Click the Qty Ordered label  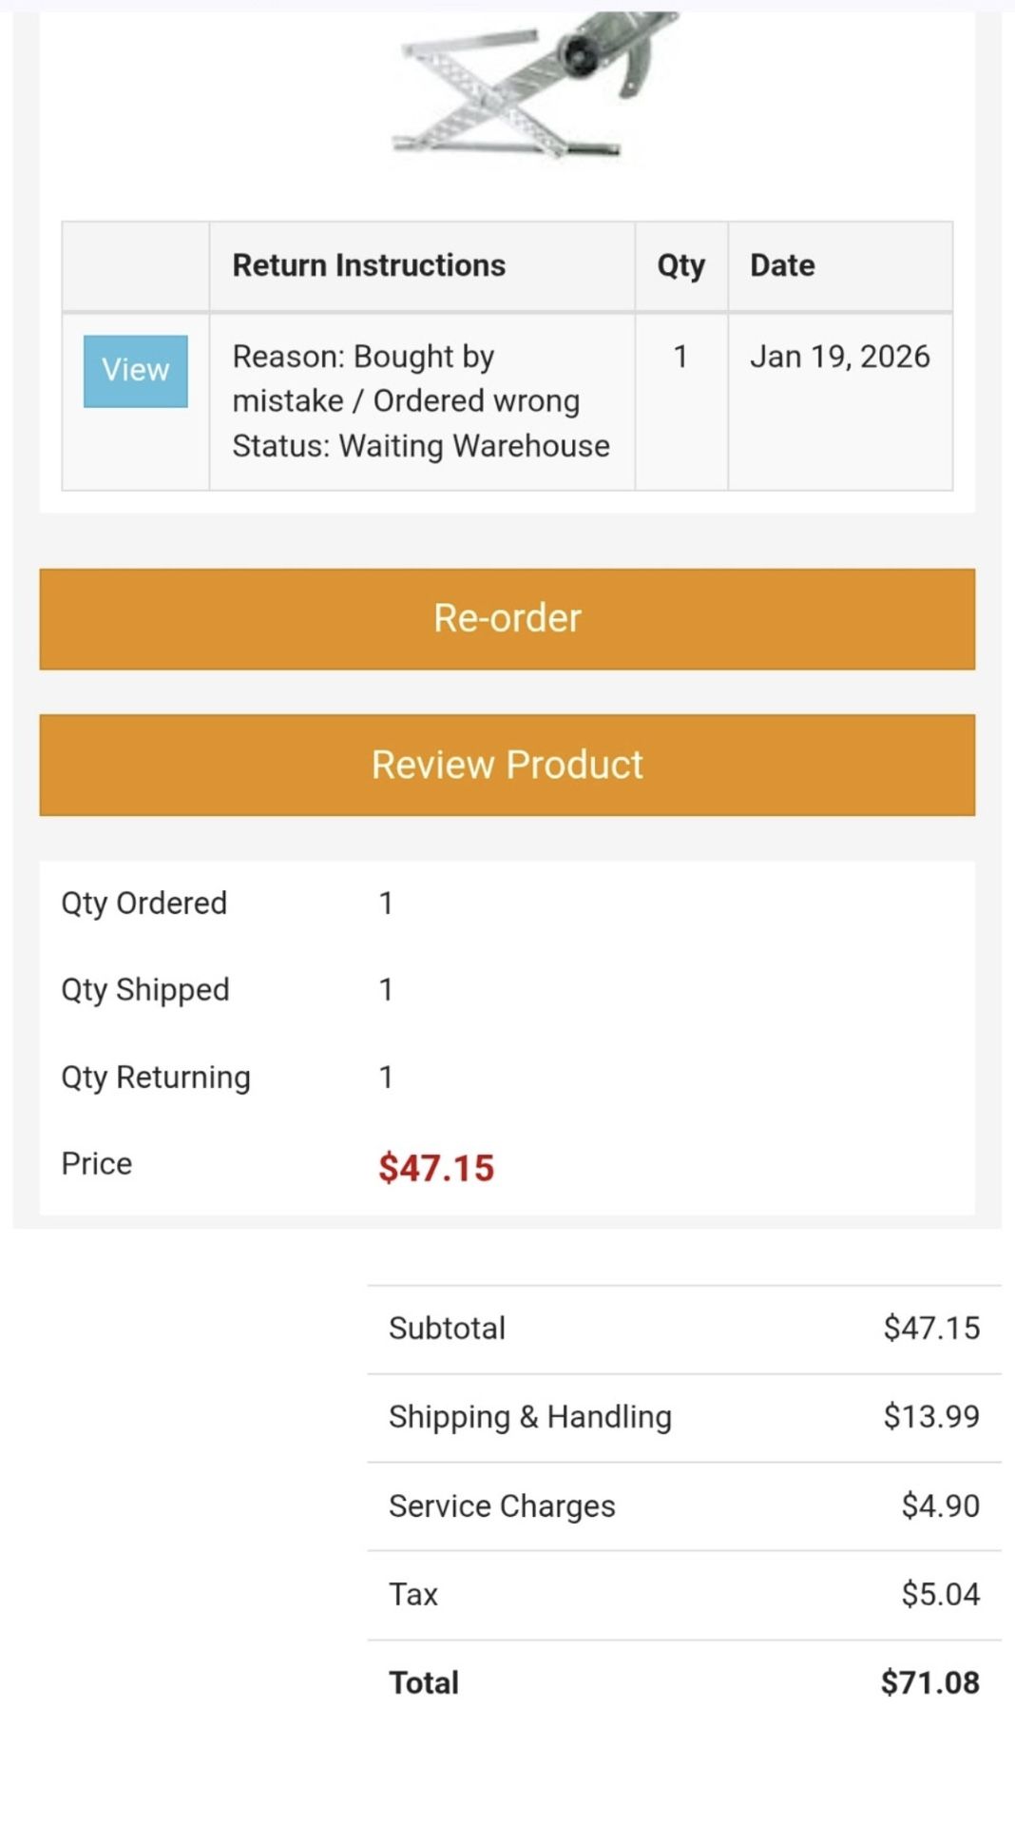click(x=144, y=903)
